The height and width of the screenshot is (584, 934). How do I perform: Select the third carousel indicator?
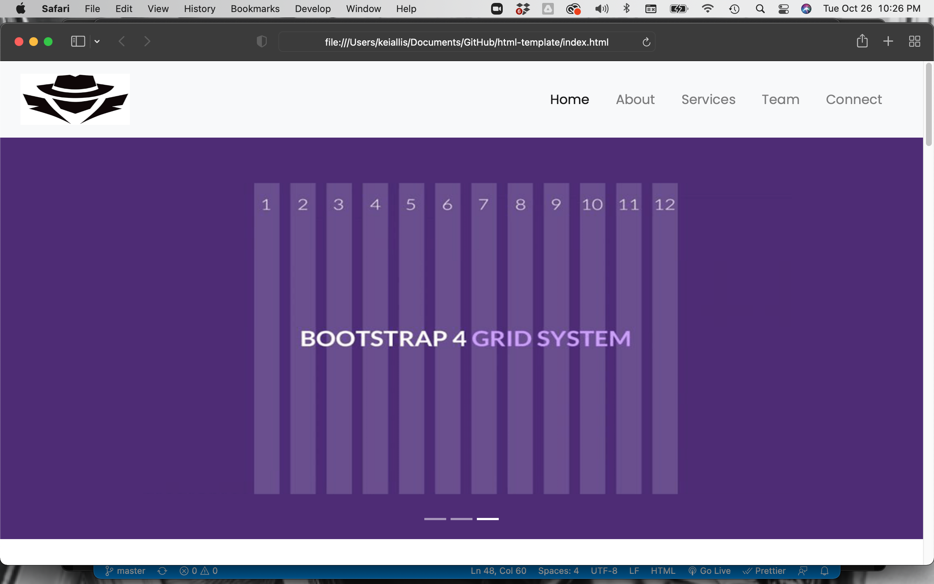pyautogui.click(x=487, y=519)
